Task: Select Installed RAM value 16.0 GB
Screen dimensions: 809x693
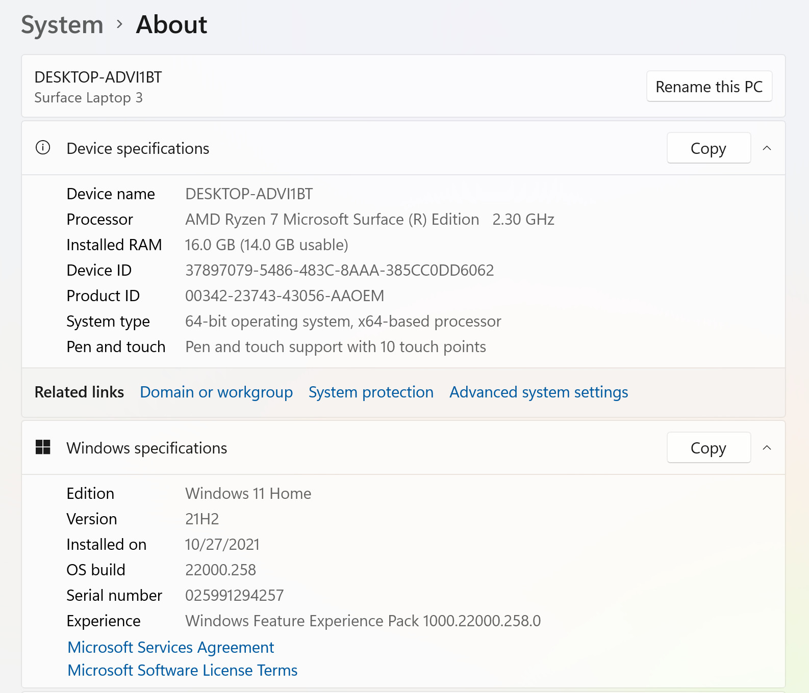Action: click(267, 245)
